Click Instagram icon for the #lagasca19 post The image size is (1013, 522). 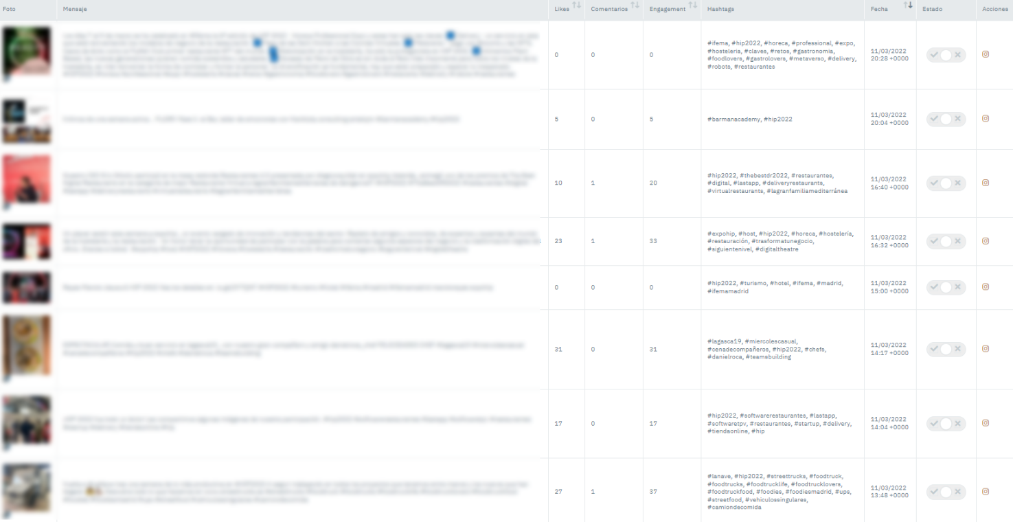coord(986,349)
